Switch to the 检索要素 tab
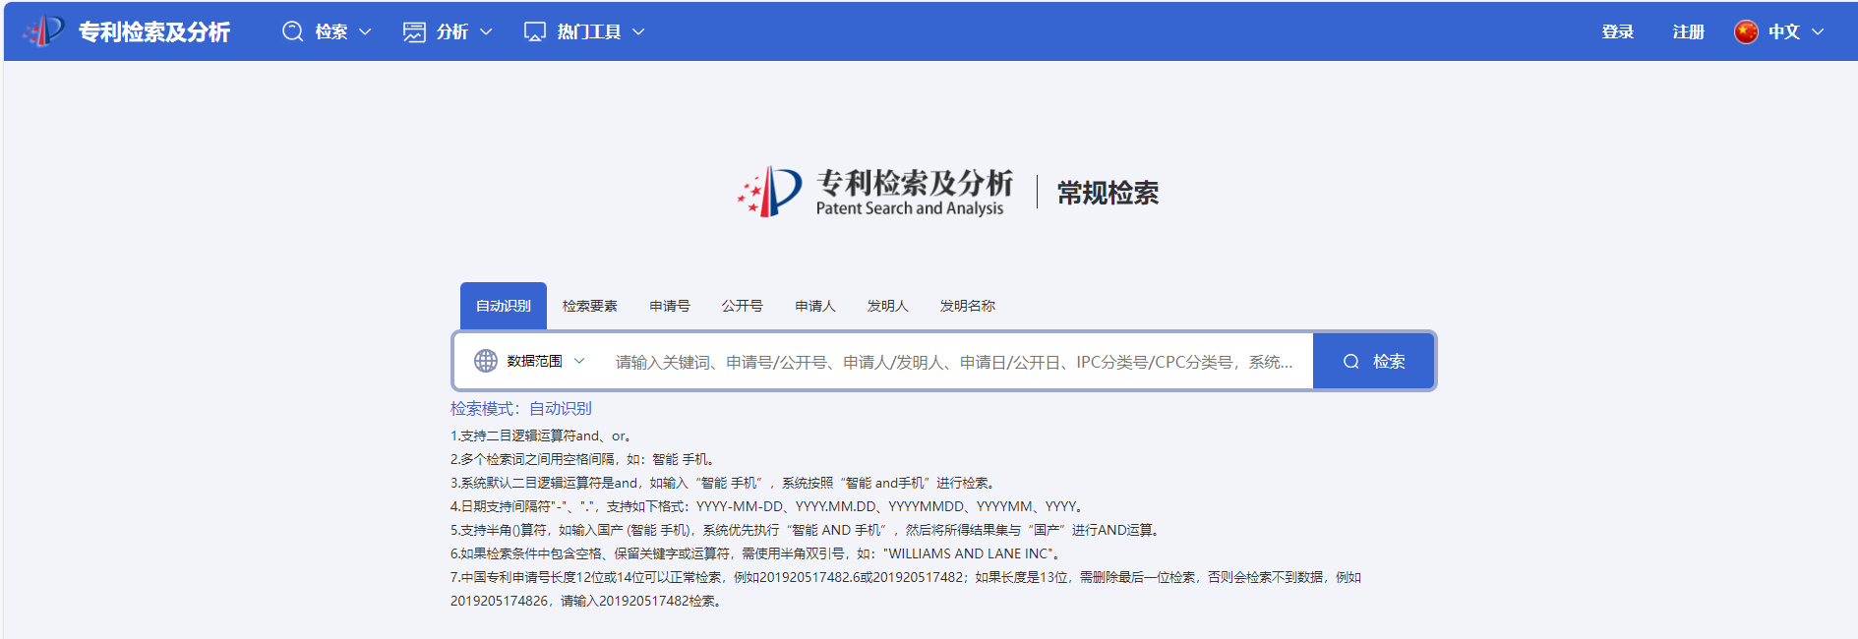The width and height of the screenshot is (1858, 639). click(589, 306)
